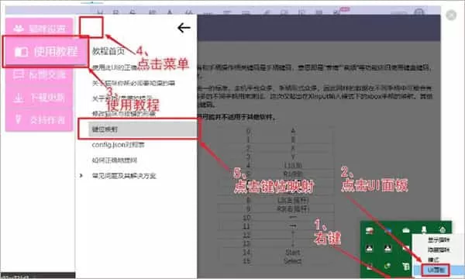Open the 下载更新 sidebar button
Viewport: 465px width, 279px height.
coord(40,97)
